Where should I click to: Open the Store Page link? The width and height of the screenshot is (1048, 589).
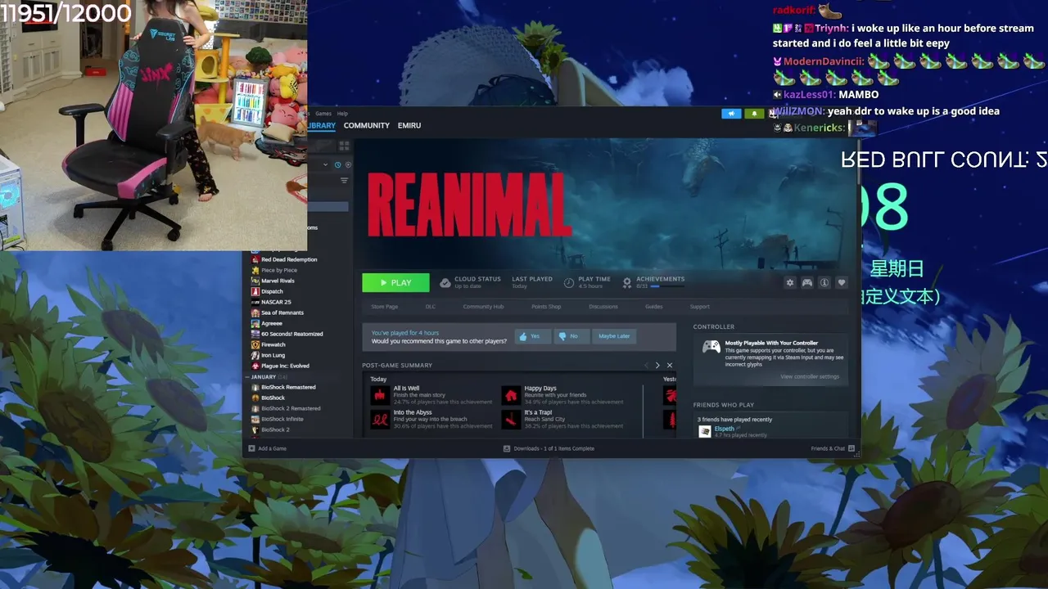pyautogui.click(x=384, y=307)
